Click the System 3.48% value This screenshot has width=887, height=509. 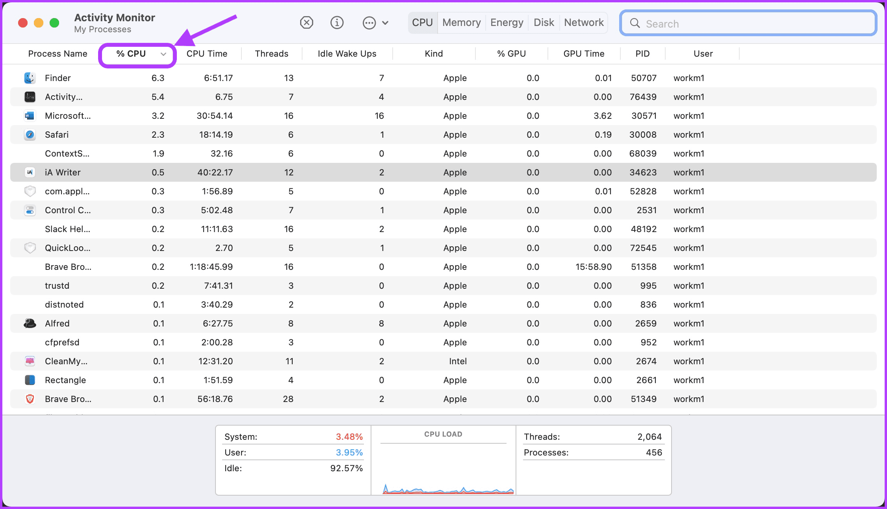click(x=349, y=437)
